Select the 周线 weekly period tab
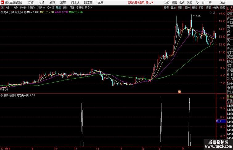The width and height of the screenshot is (233, 150). (x=65, y=8)
